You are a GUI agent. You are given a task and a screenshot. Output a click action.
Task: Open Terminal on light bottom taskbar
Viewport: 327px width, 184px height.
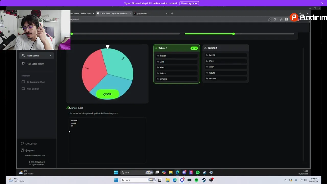point(189,180)
